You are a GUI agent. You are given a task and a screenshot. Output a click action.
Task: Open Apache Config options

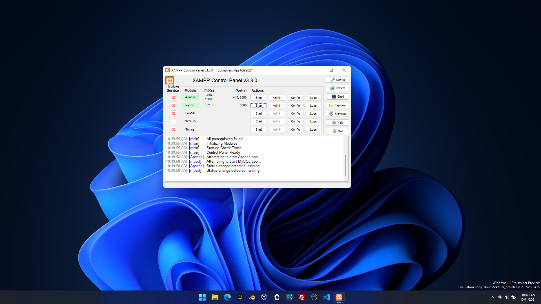[295, 98]
